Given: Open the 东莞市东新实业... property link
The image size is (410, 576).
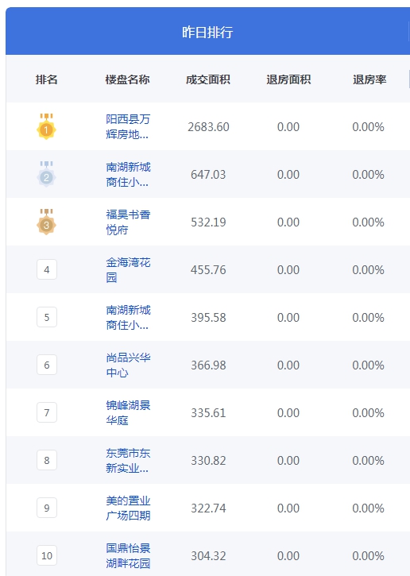Looking at the screenshot, I should tap(128, 460).
